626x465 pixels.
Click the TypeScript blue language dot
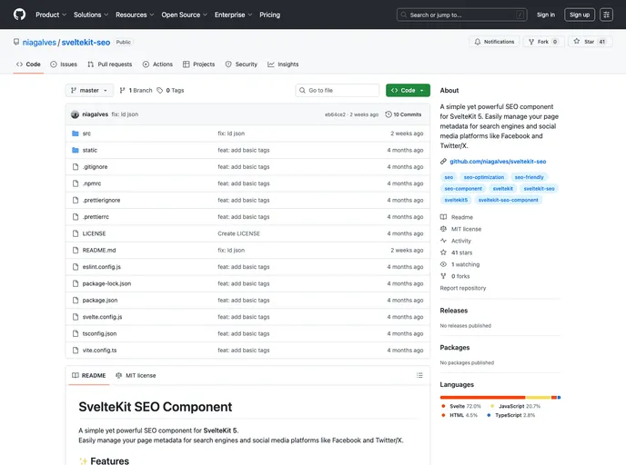489,415
